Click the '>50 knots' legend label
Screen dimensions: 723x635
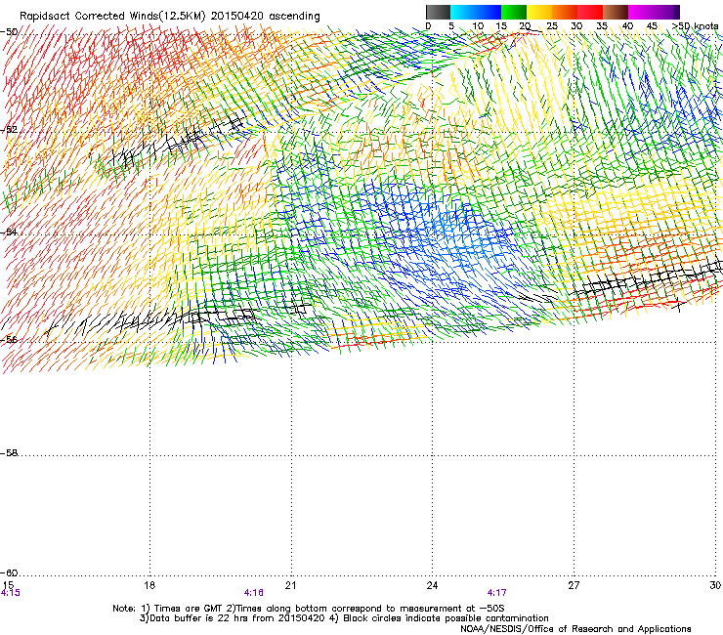pyautogui.click(x=696, y=26)
